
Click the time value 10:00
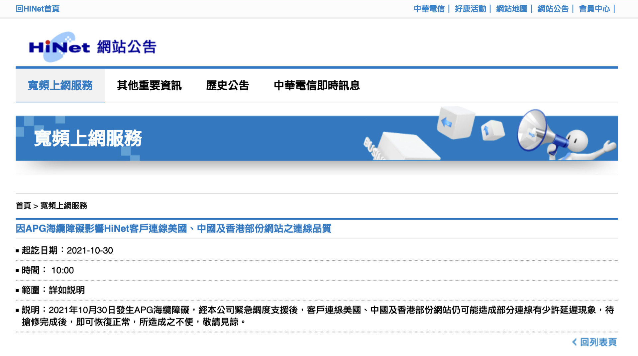coord(62,270)
